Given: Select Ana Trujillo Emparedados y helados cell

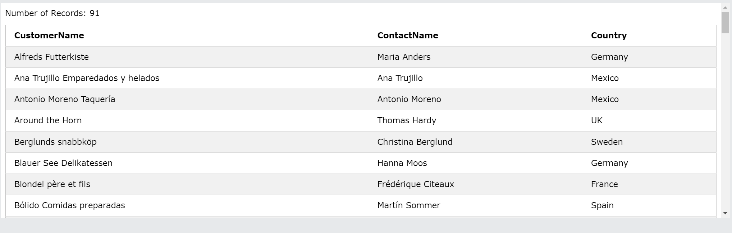Looking at the screenshot, I should tap(87, 78).
